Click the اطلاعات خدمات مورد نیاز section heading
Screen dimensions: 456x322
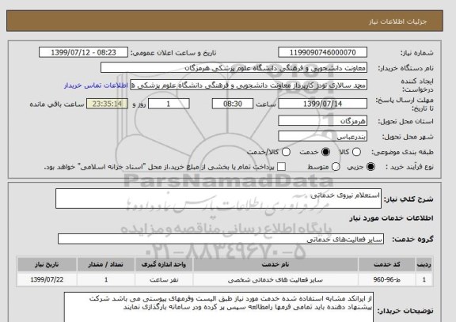tap(391, 218)
